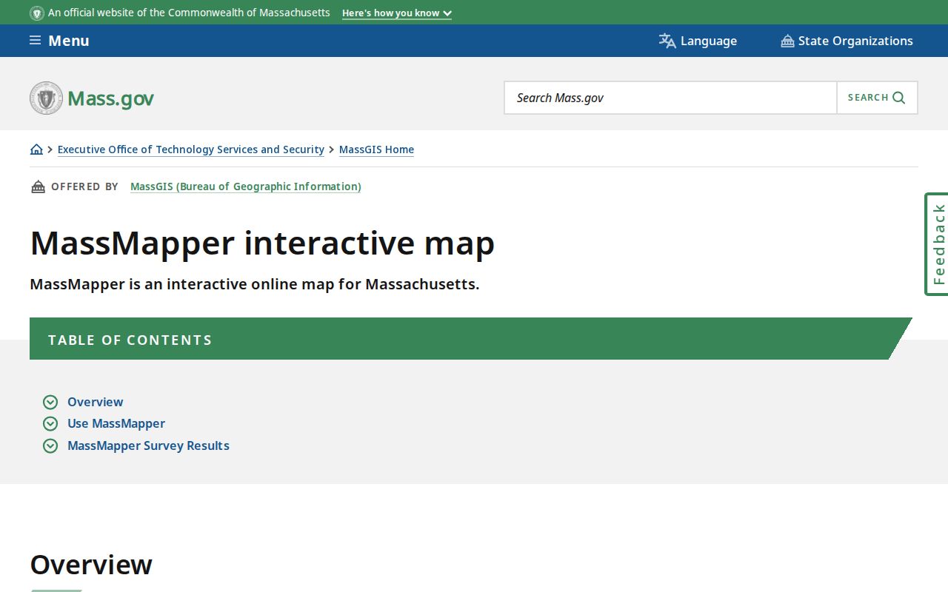Click the Language translate icon
Viewport: 948px width, 592px height.
coord(667,41)
